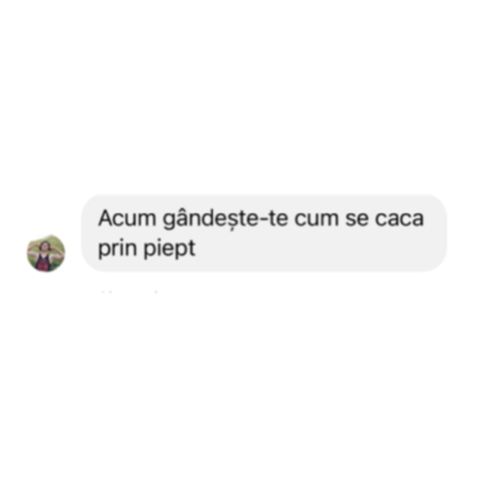Click the faint dots below the message bubble

click(129, 291)
